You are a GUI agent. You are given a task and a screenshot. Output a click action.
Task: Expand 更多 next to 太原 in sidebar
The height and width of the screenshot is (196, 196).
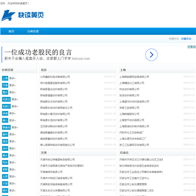tap(13, 176)
